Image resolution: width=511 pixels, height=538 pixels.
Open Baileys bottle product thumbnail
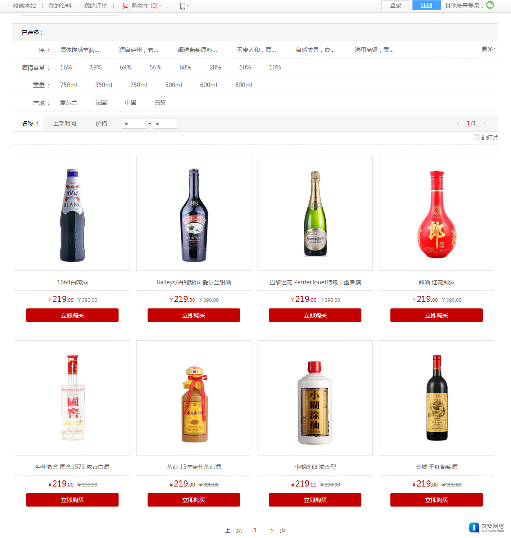194,213
